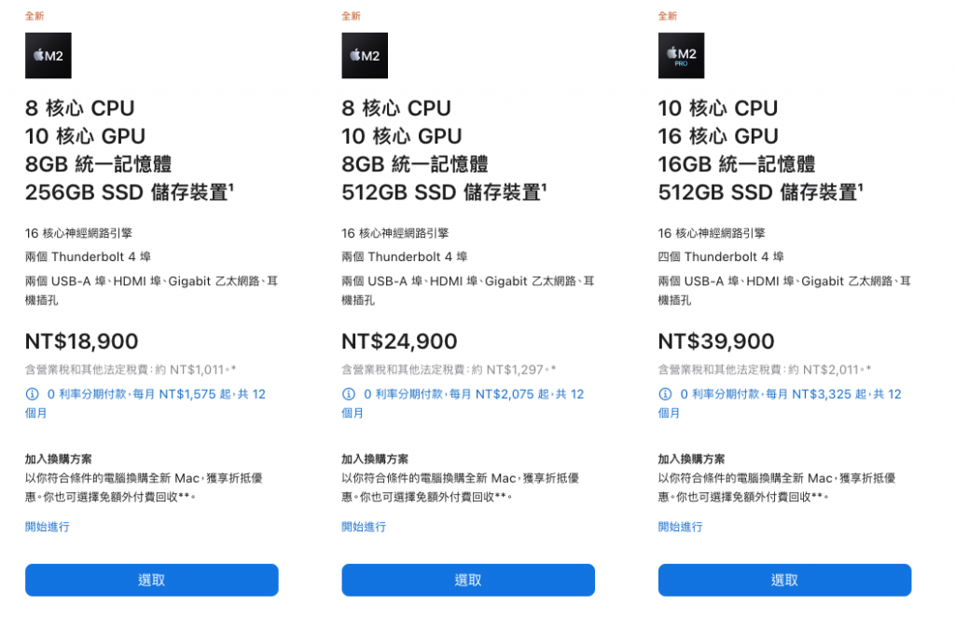Open the NT$2,075 monthly installment link
955x618 pixels.
[463, 403]
